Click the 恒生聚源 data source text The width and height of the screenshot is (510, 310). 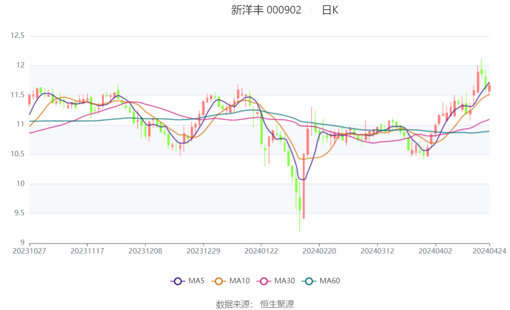pyautogui.click(x=277, y=304)
